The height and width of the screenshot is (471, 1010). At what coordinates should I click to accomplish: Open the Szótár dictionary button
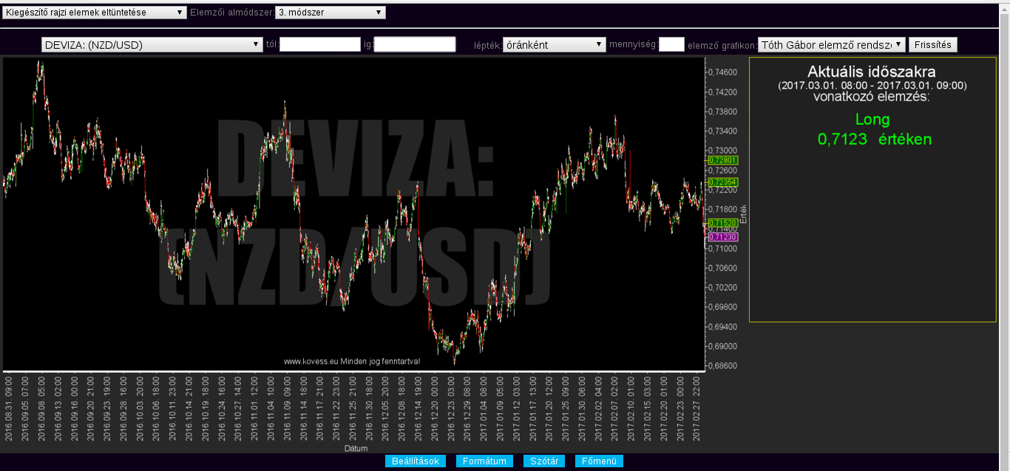(544, 461)
